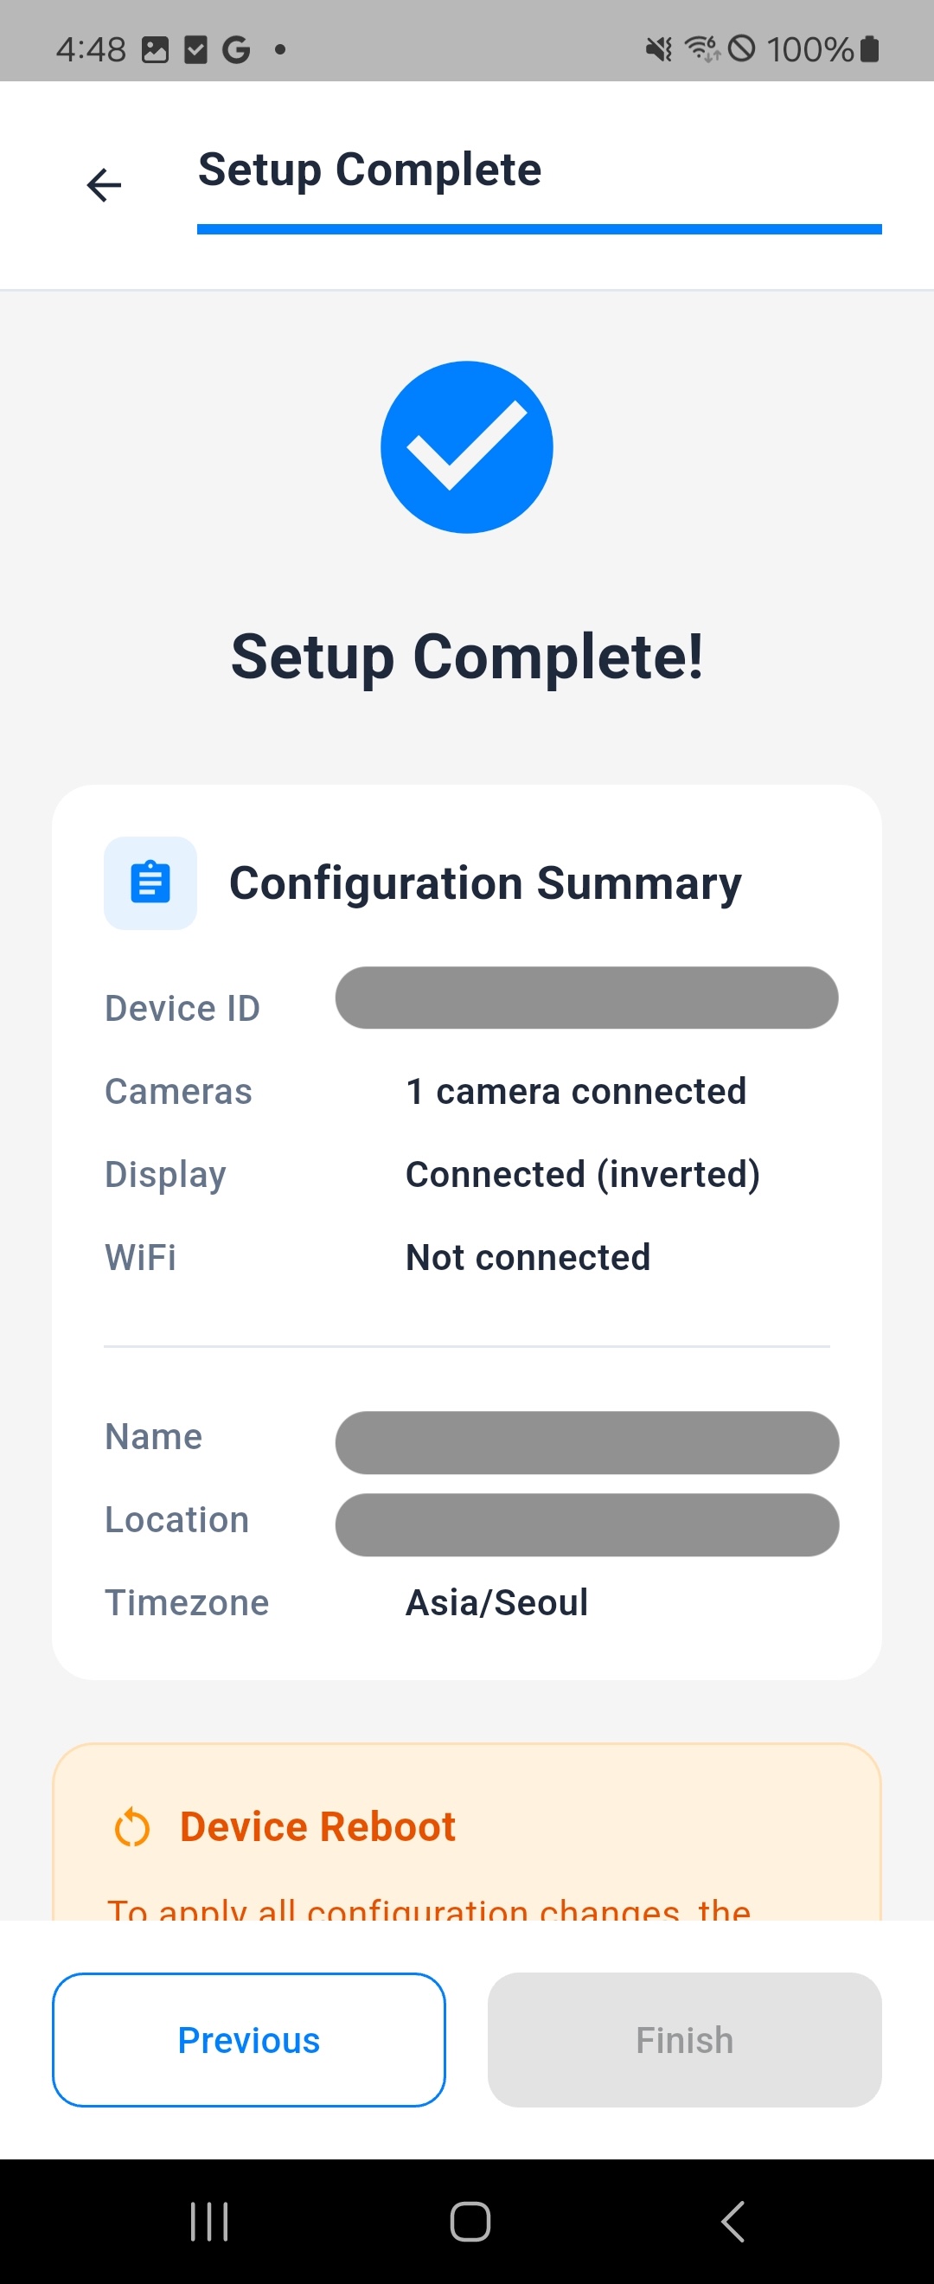Tap the Google icon in status bar
This screenshot has height=2284, width=934.
[x=236, y=49]
